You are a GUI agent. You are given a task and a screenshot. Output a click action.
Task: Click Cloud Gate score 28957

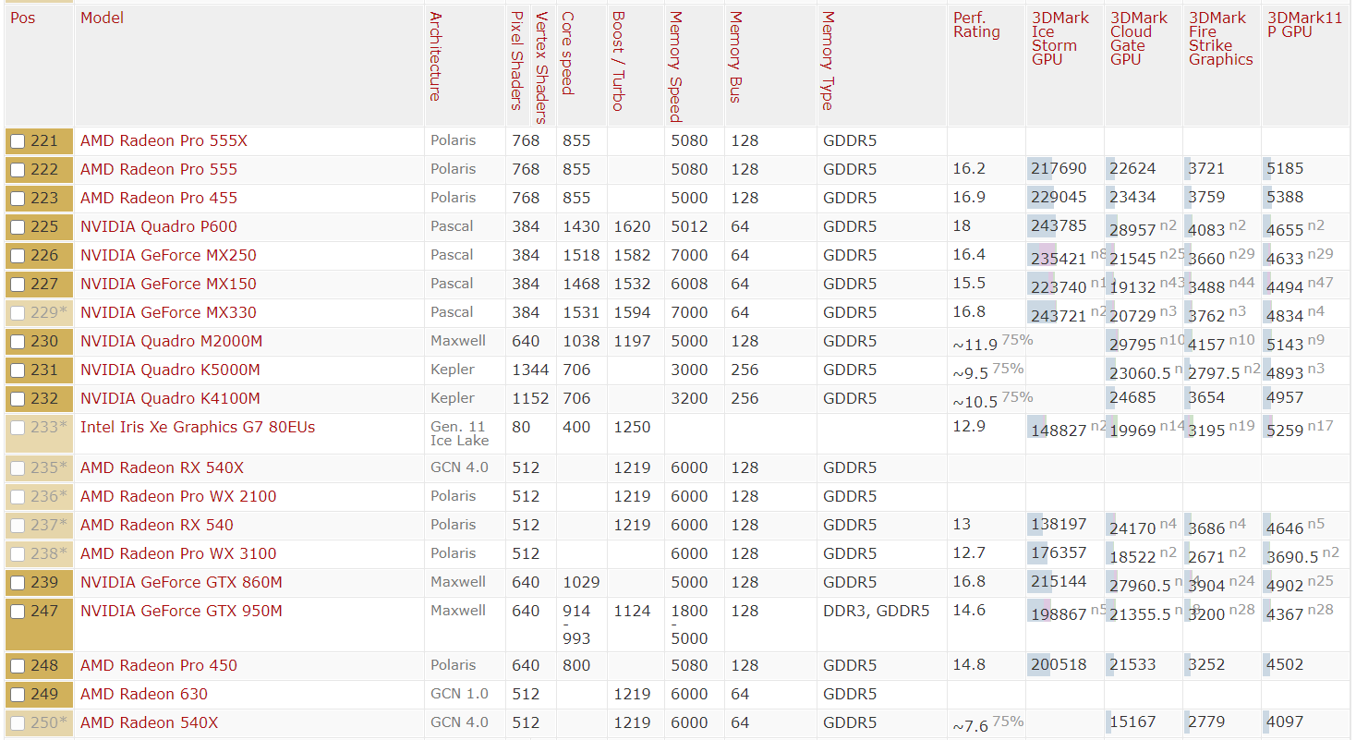tap(1132, 230)
